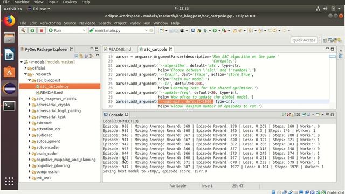Close the a3c_cartpole editor tab
The width and height of the screenshot is (345, 194).
[x=170, y=49]
